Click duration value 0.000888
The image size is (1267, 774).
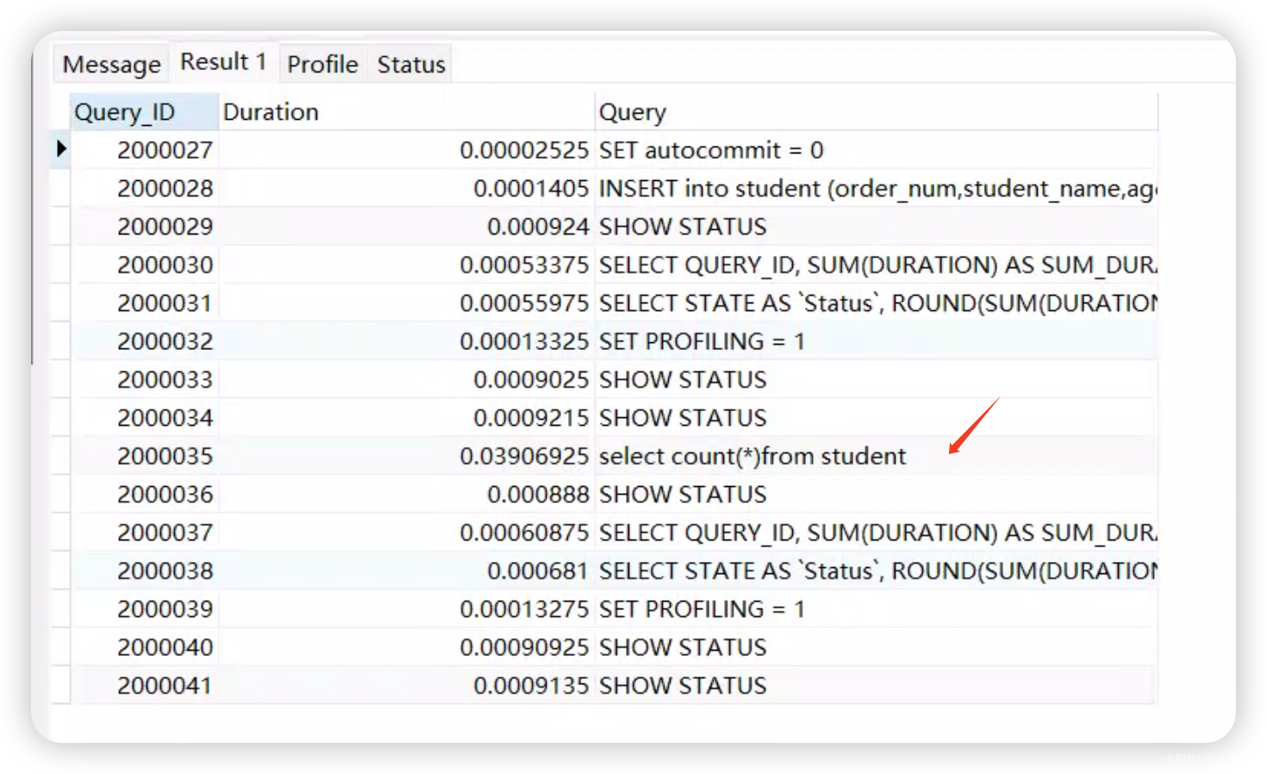tap(537, 495)
